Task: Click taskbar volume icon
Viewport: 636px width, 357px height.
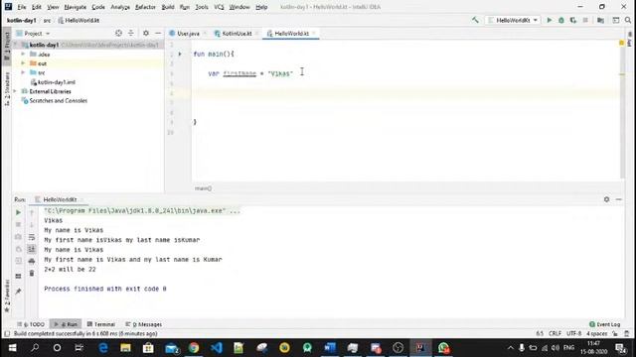Action: (556, 348)
